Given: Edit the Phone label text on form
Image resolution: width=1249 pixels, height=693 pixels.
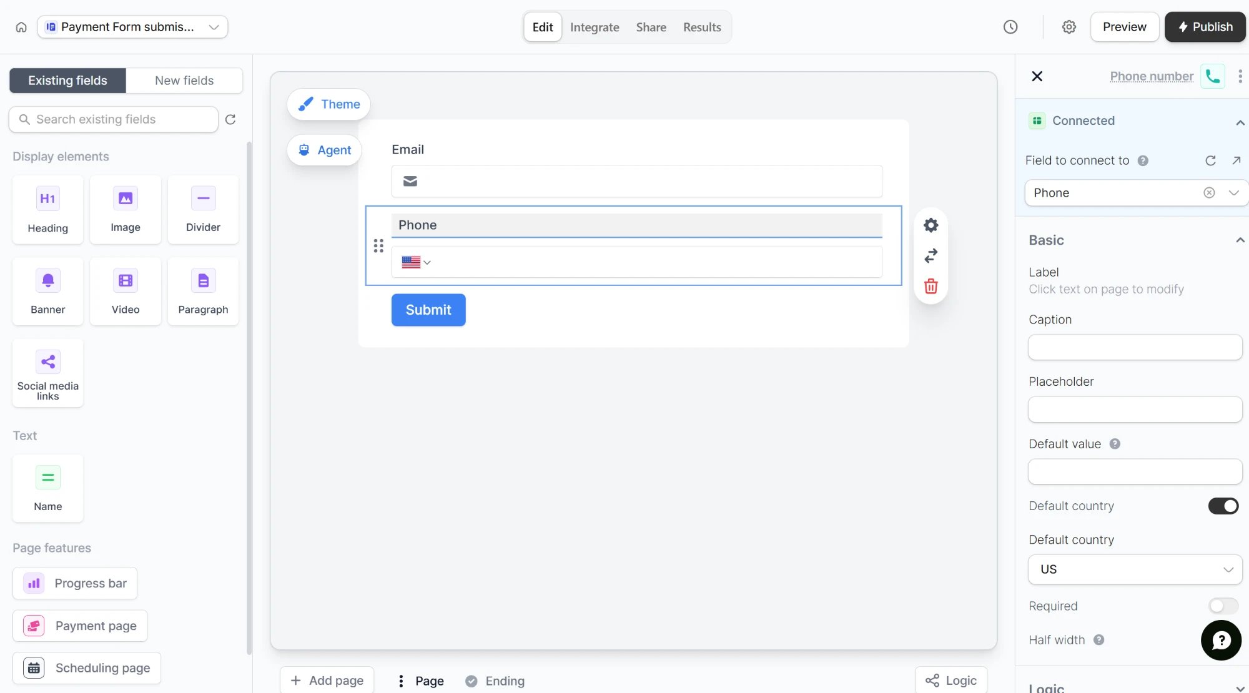Looking at the screenshot, I should (x=637, y=225).
